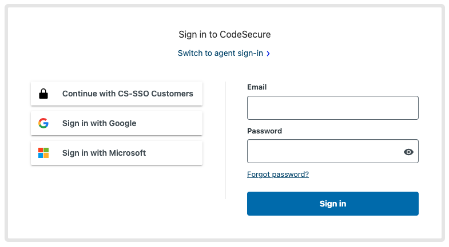Click the "Google" word on the sign-in button

click(x=122, y=123)
